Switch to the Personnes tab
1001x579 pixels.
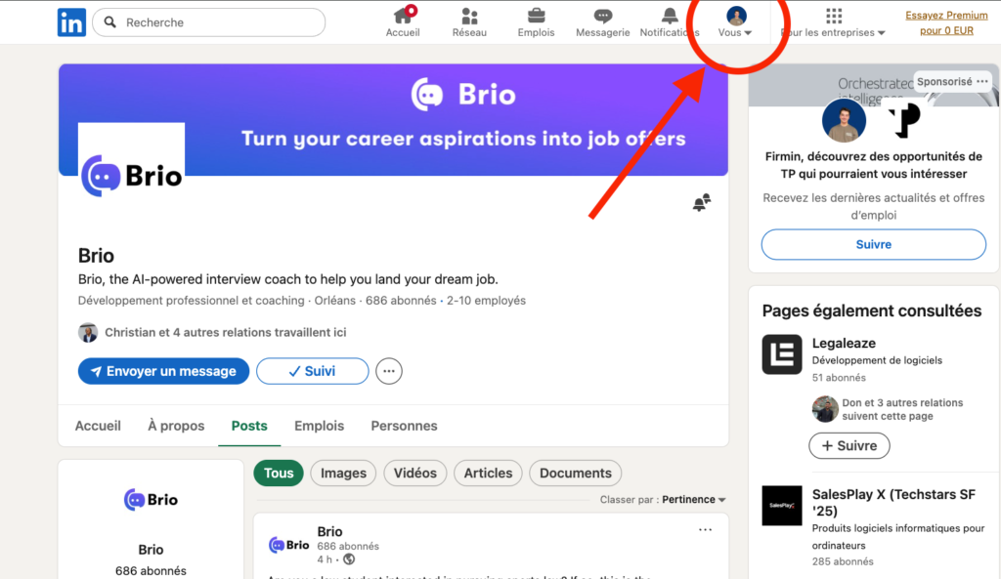pos(404,426)
